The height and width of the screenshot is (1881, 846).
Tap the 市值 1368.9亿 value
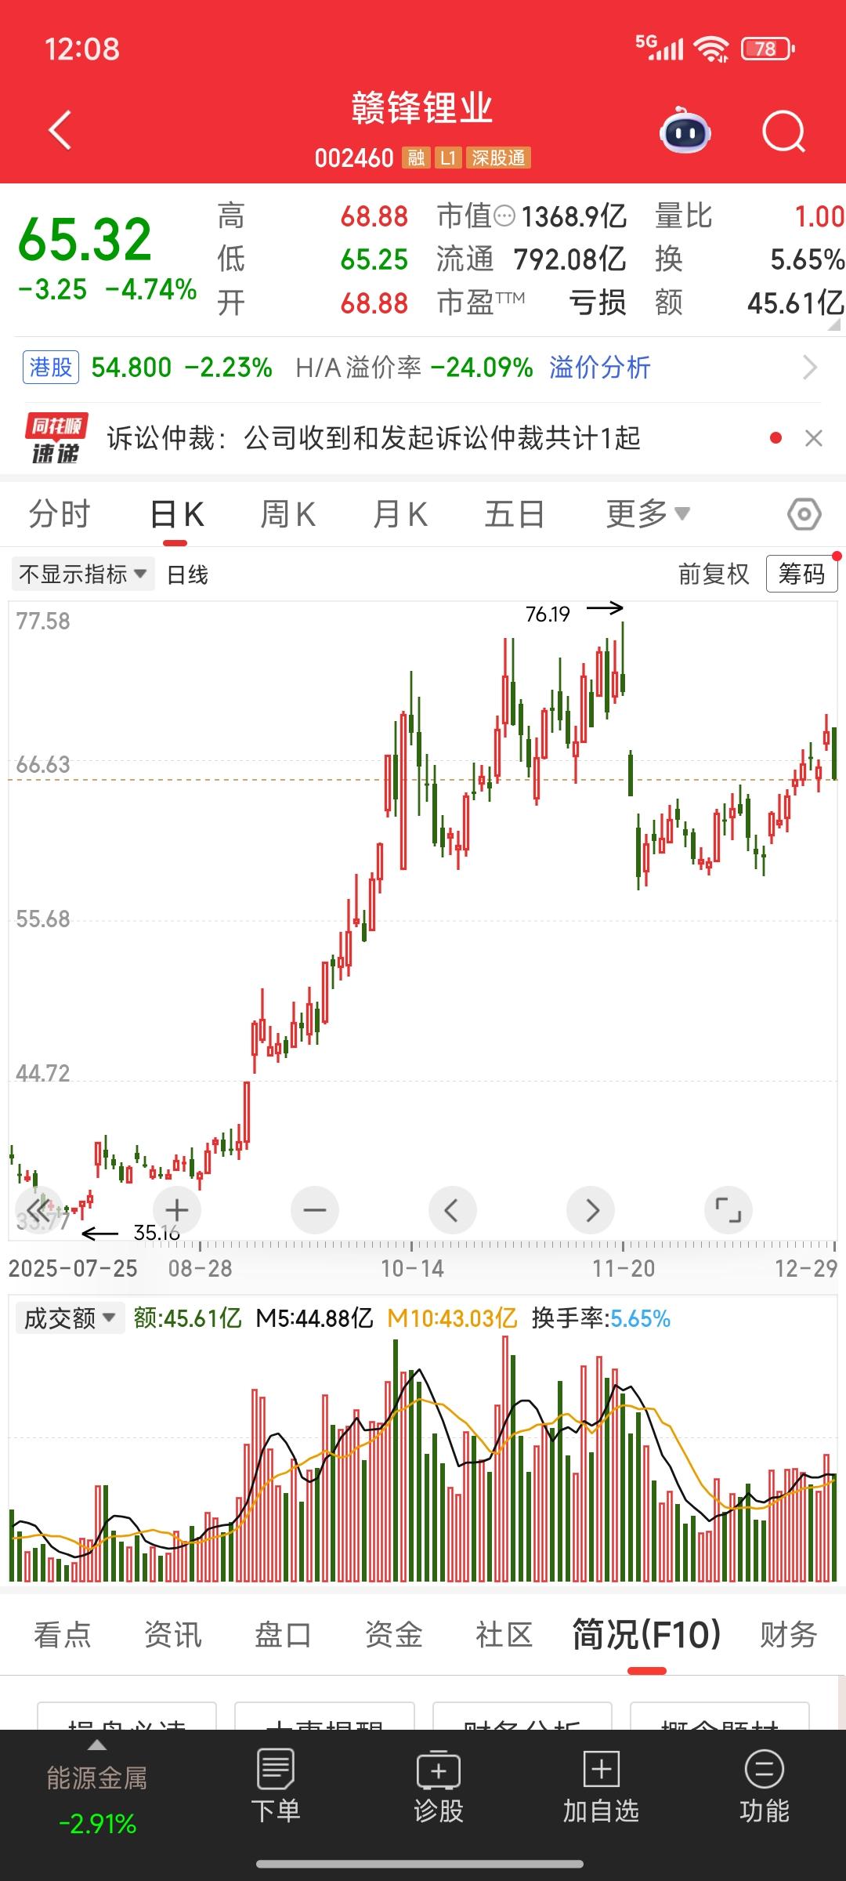click(573, 216)
